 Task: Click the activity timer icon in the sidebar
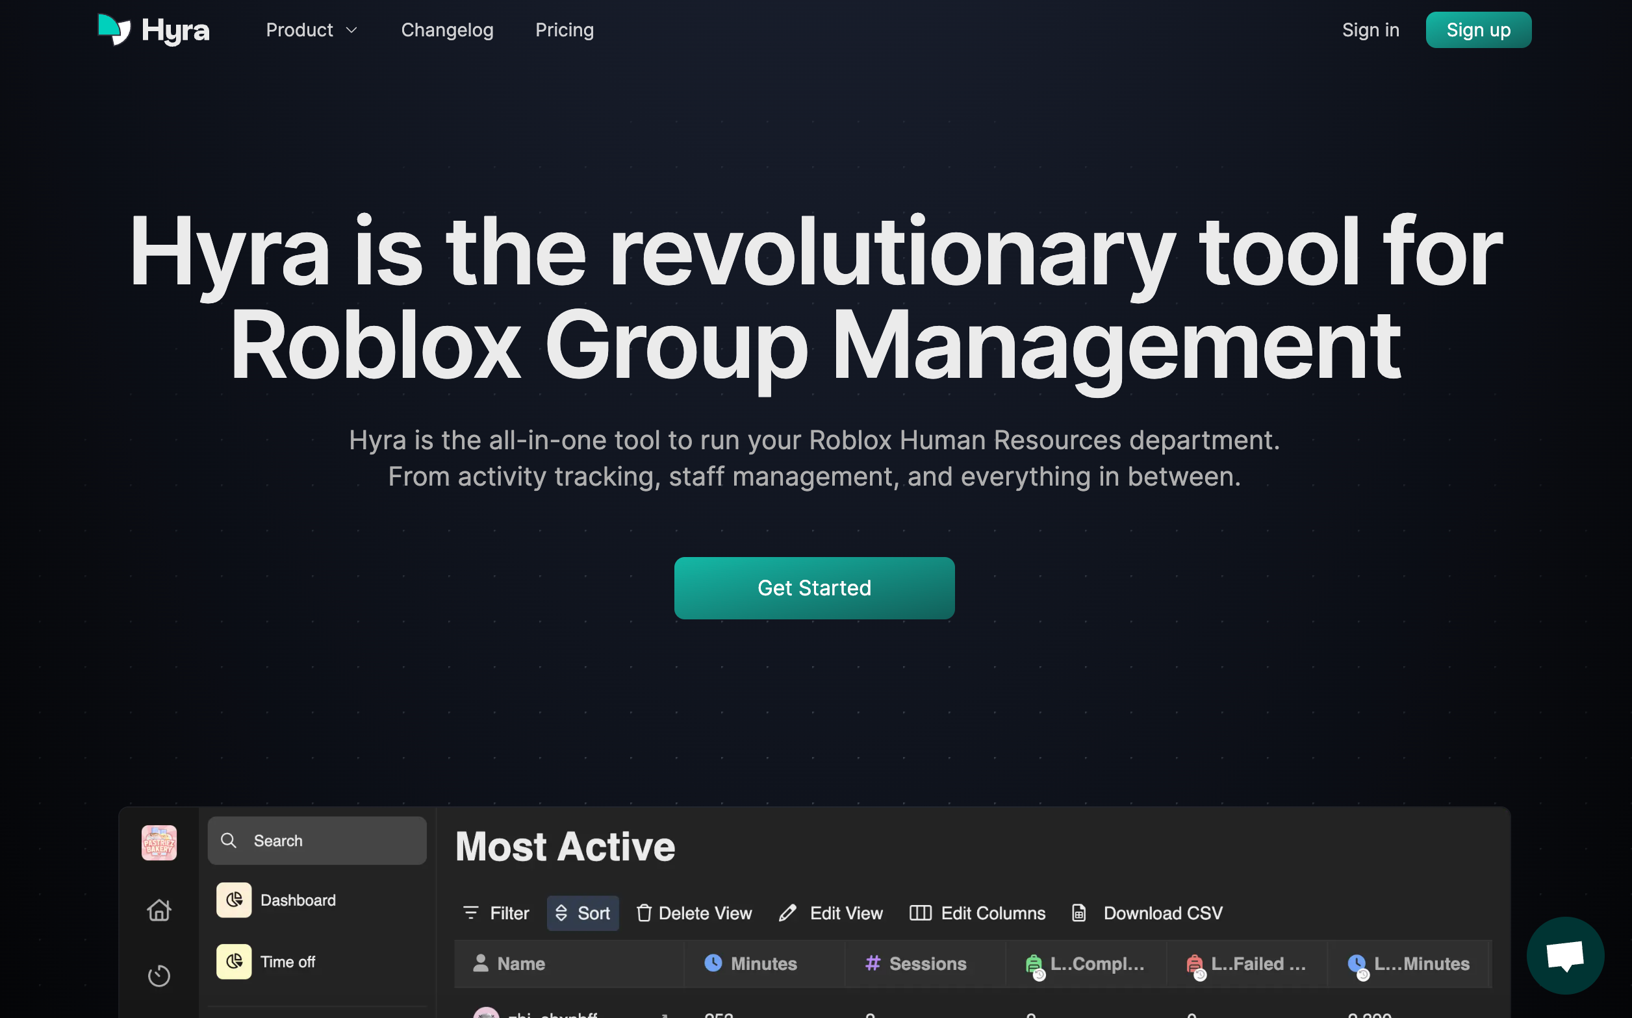159,976
